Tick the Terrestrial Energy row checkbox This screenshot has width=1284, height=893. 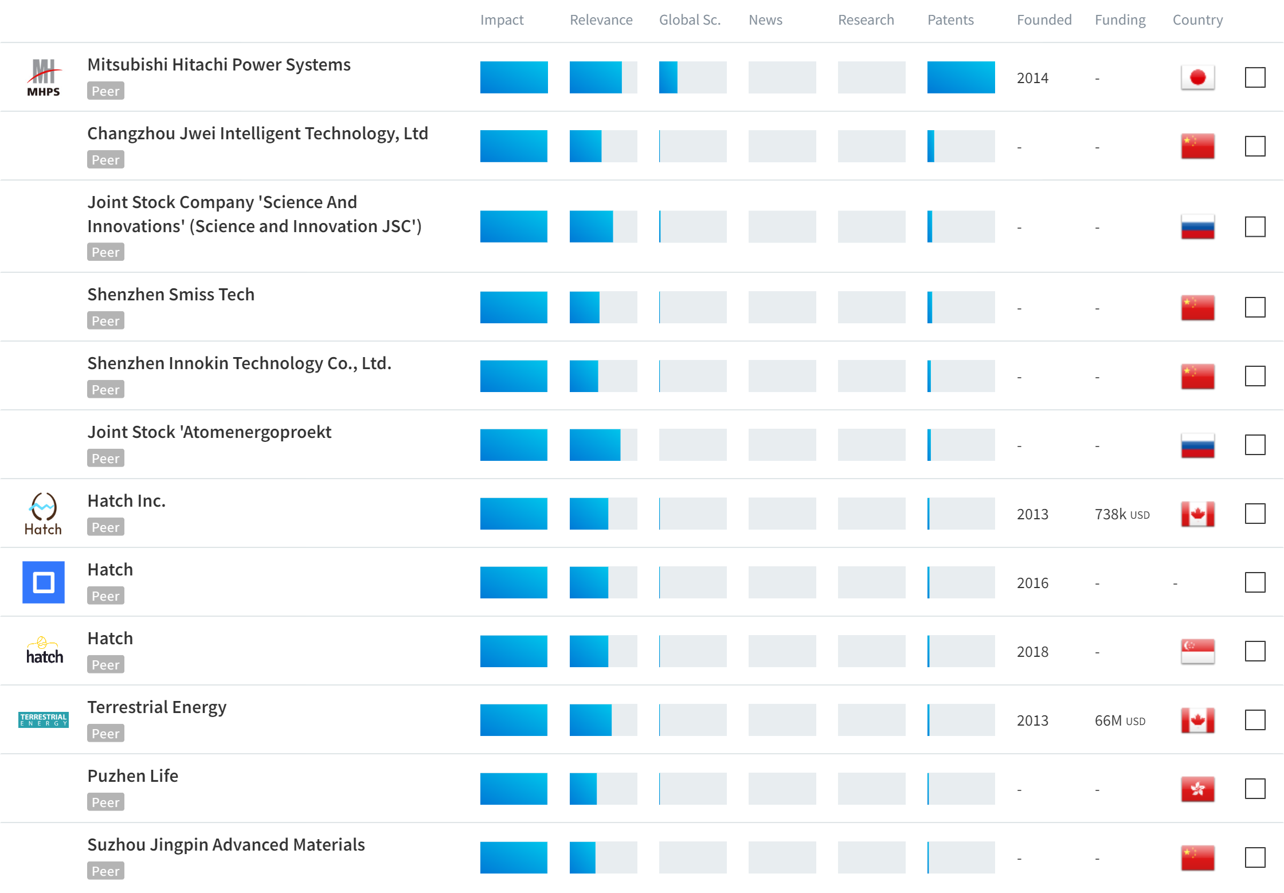coord(1255,720)
